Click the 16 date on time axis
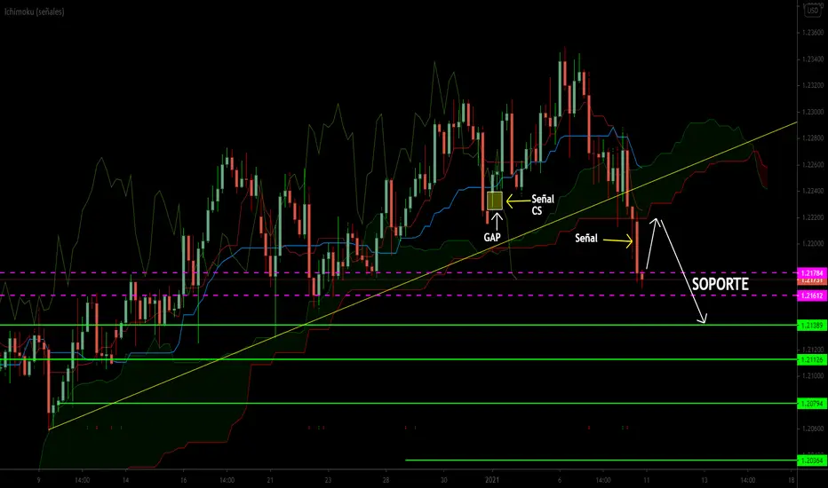Image resolution: width=828 pixels, height=488 pixels. (183, 480)
